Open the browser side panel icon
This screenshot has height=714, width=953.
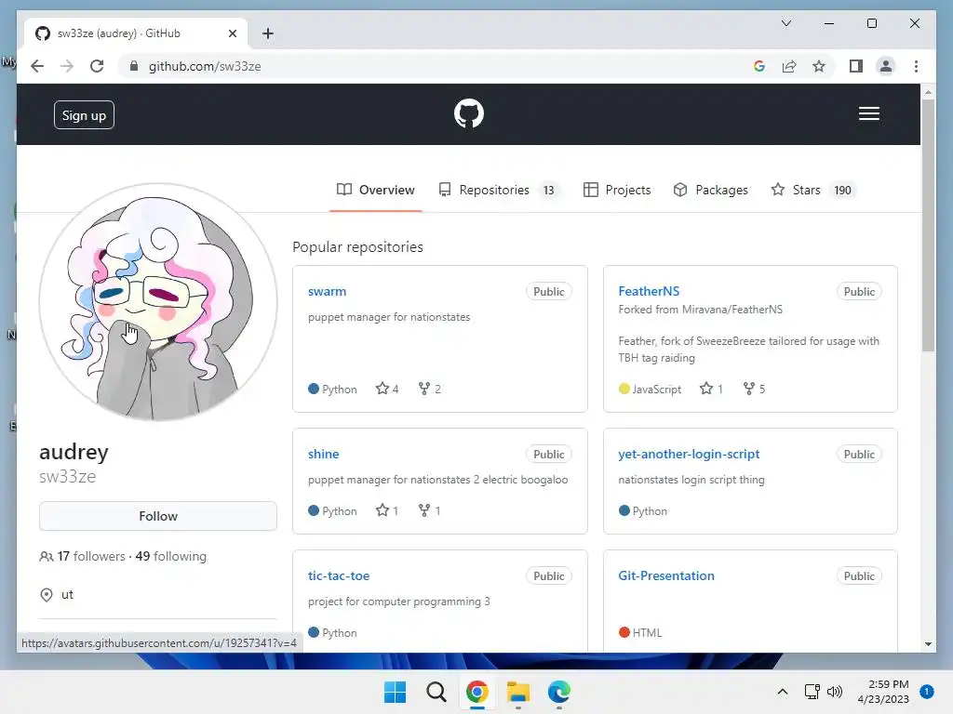pyautogui.click(x=856, y=66)
